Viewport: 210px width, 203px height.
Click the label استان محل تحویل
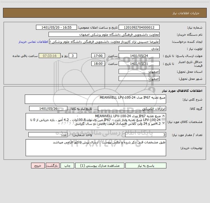click(190, 72)
